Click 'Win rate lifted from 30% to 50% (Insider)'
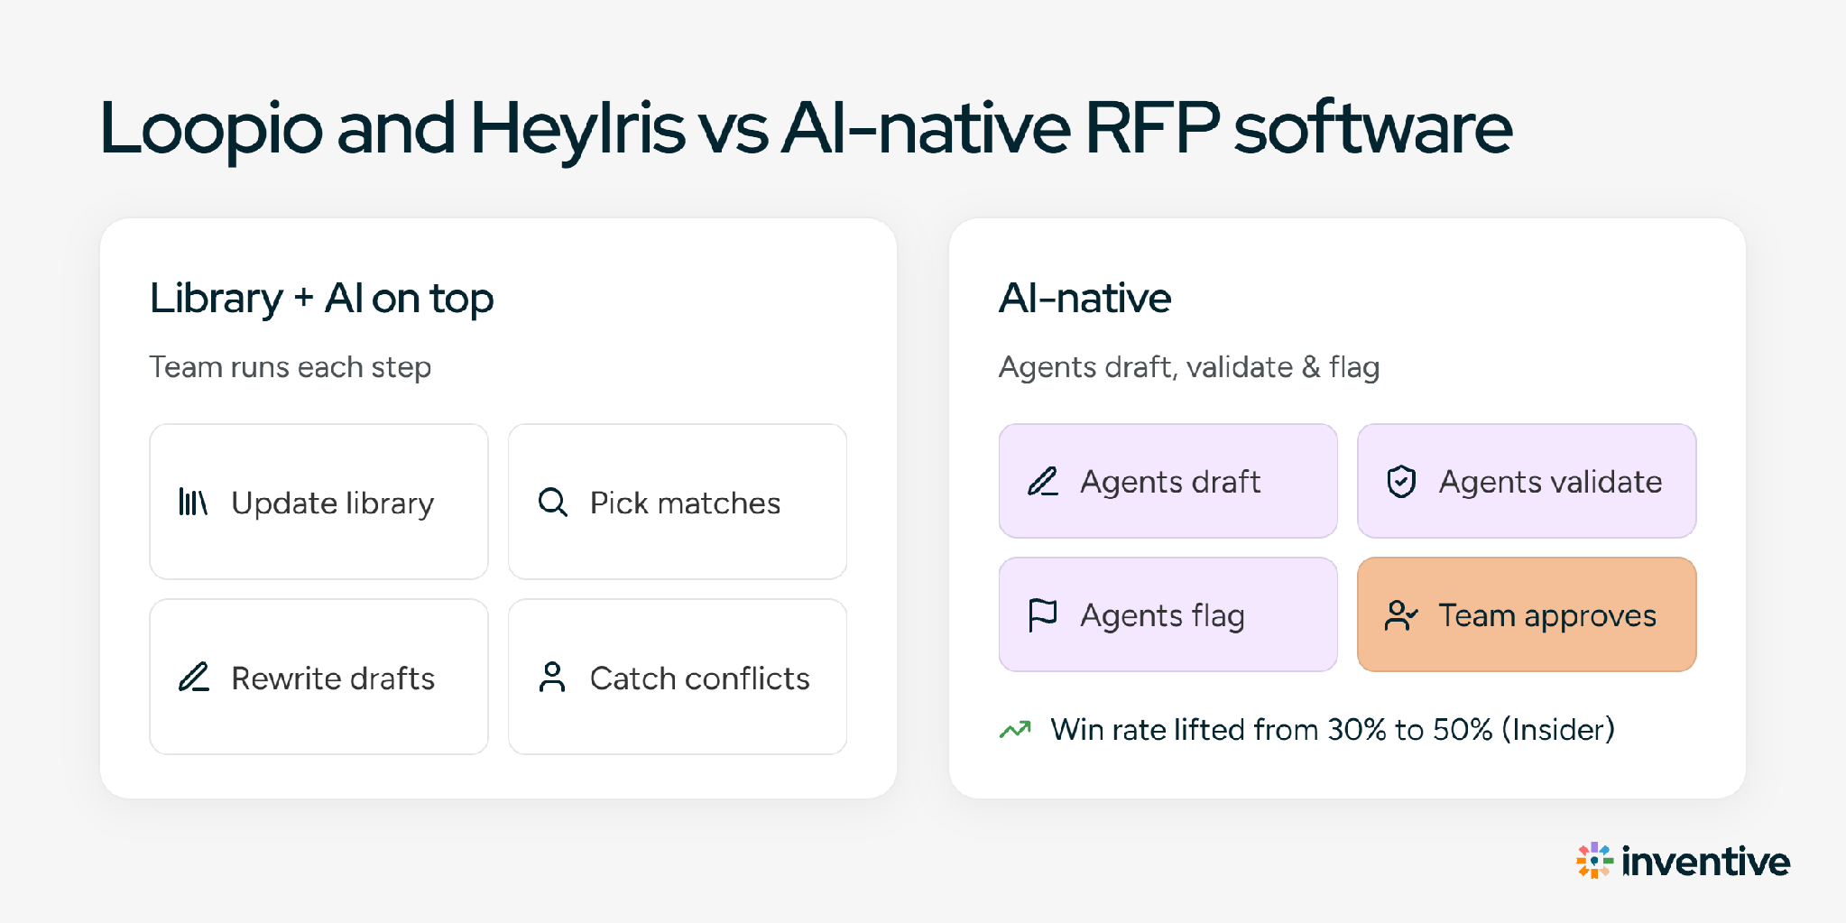Viewport: 1846px width, 923px height. [x=1333, y=729]
